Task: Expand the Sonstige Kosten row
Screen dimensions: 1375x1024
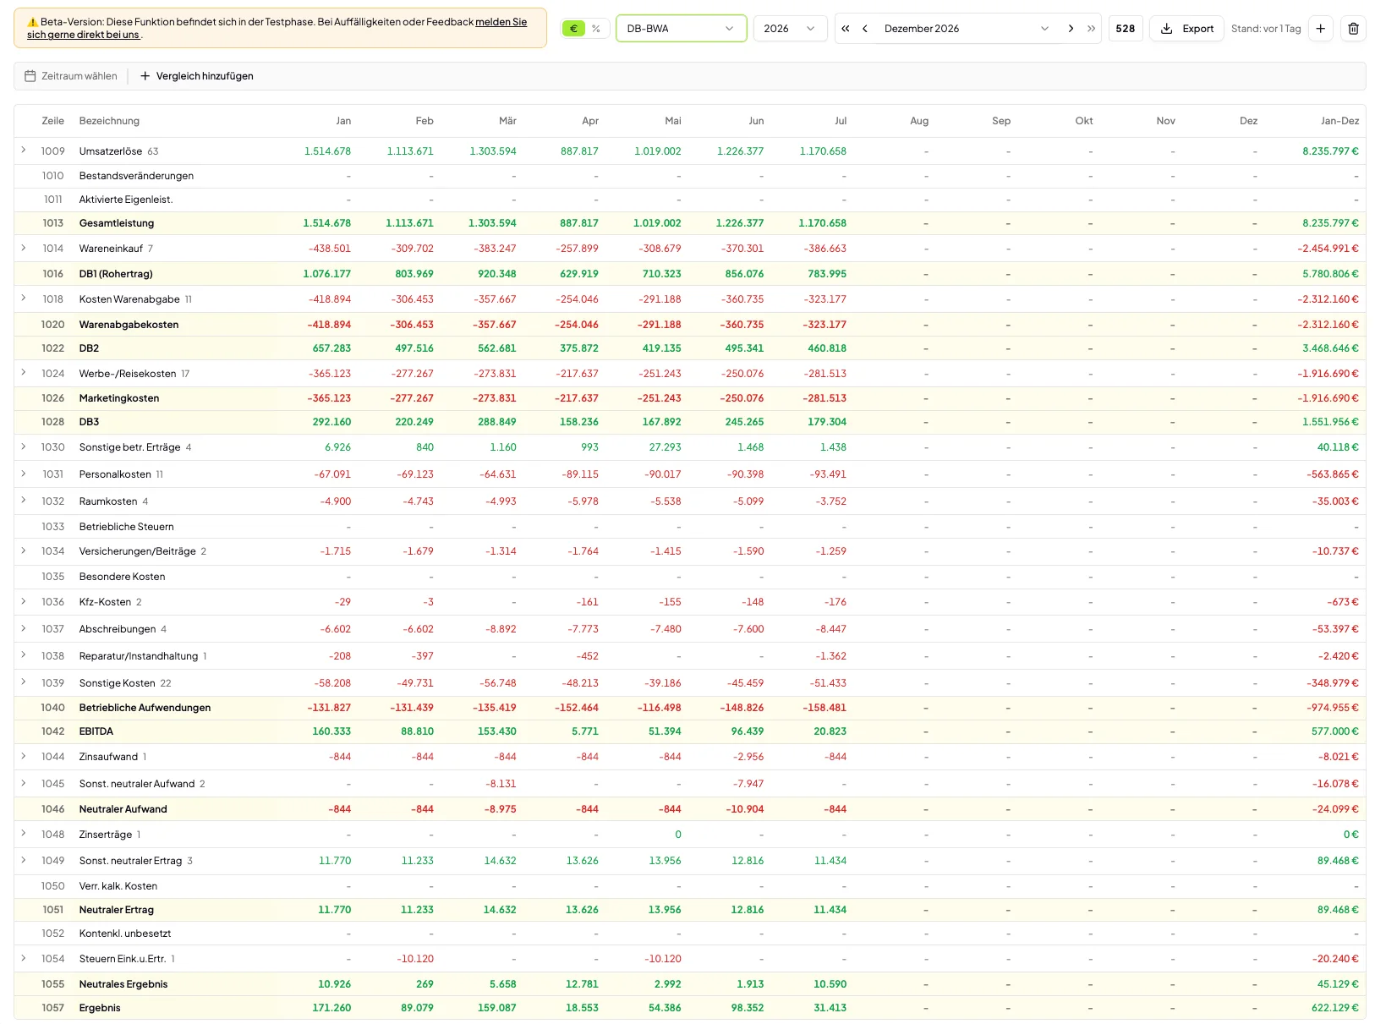Action: click(x=24, y=682)
